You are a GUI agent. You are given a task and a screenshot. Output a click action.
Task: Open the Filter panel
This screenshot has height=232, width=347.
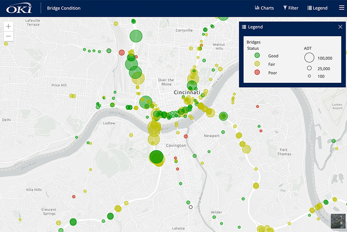tap(291, 8)
